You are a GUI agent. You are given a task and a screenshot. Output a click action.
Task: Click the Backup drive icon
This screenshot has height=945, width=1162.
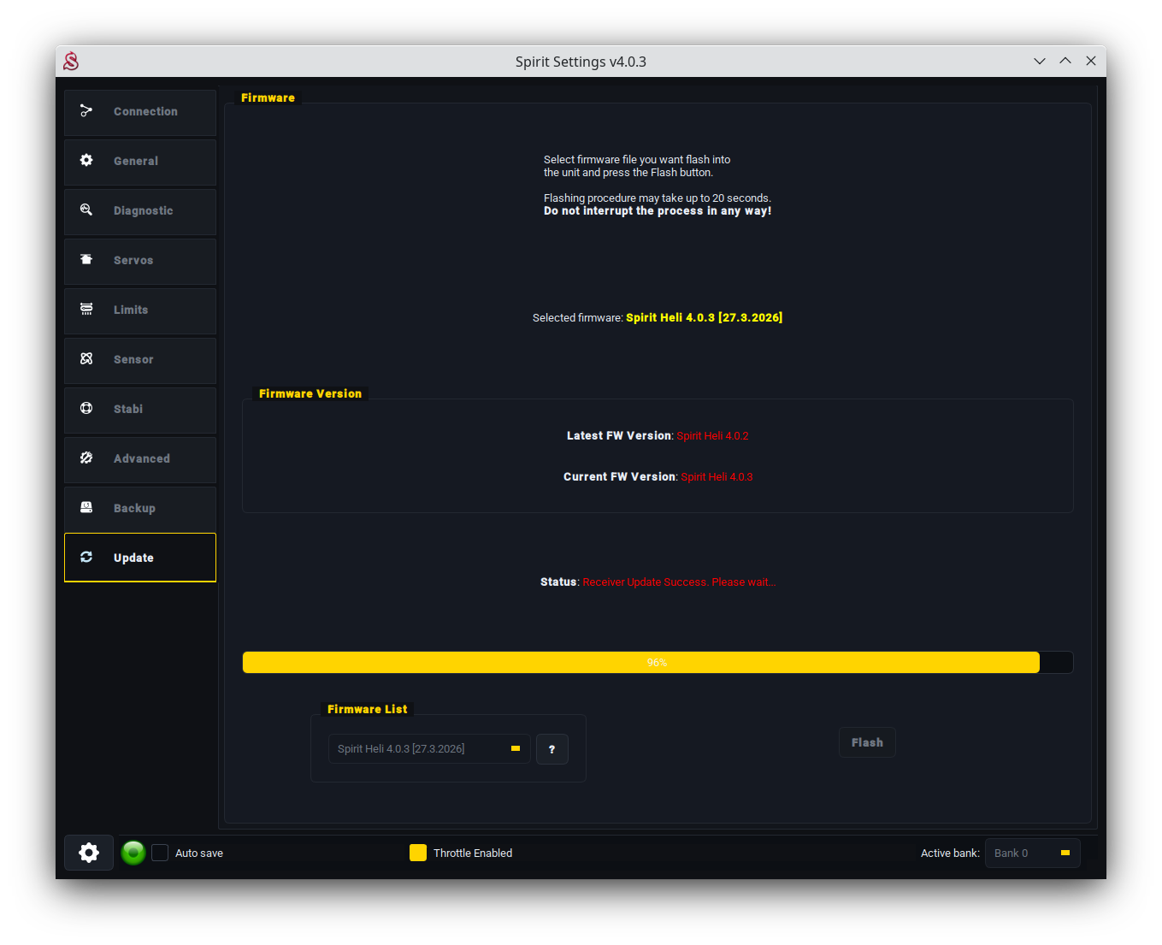[86, 508]
